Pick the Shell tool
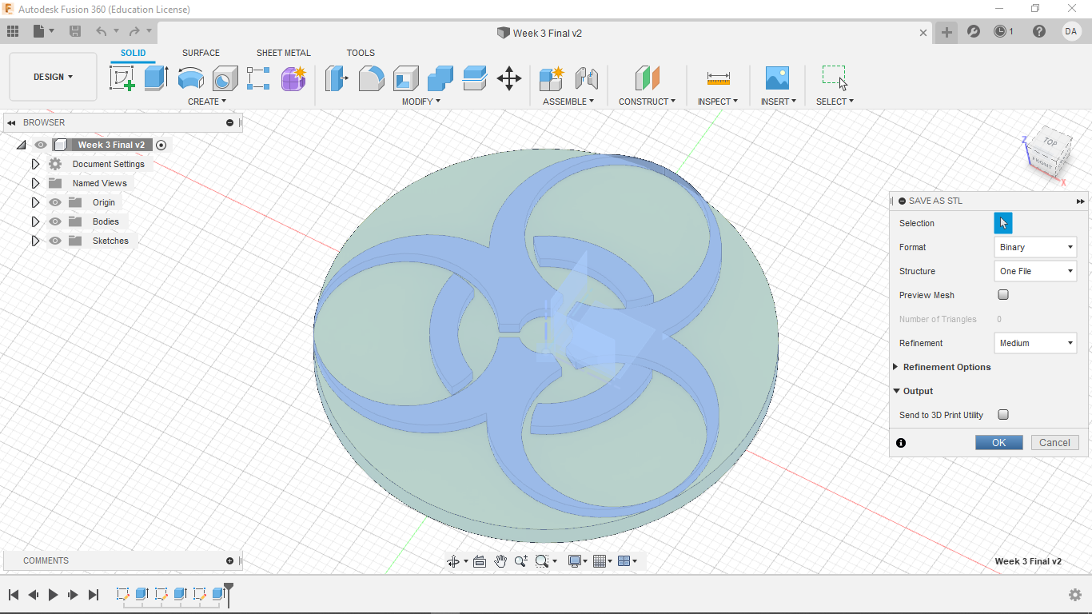This screenshot has height=614, width=1092. [x=405, y=78]
